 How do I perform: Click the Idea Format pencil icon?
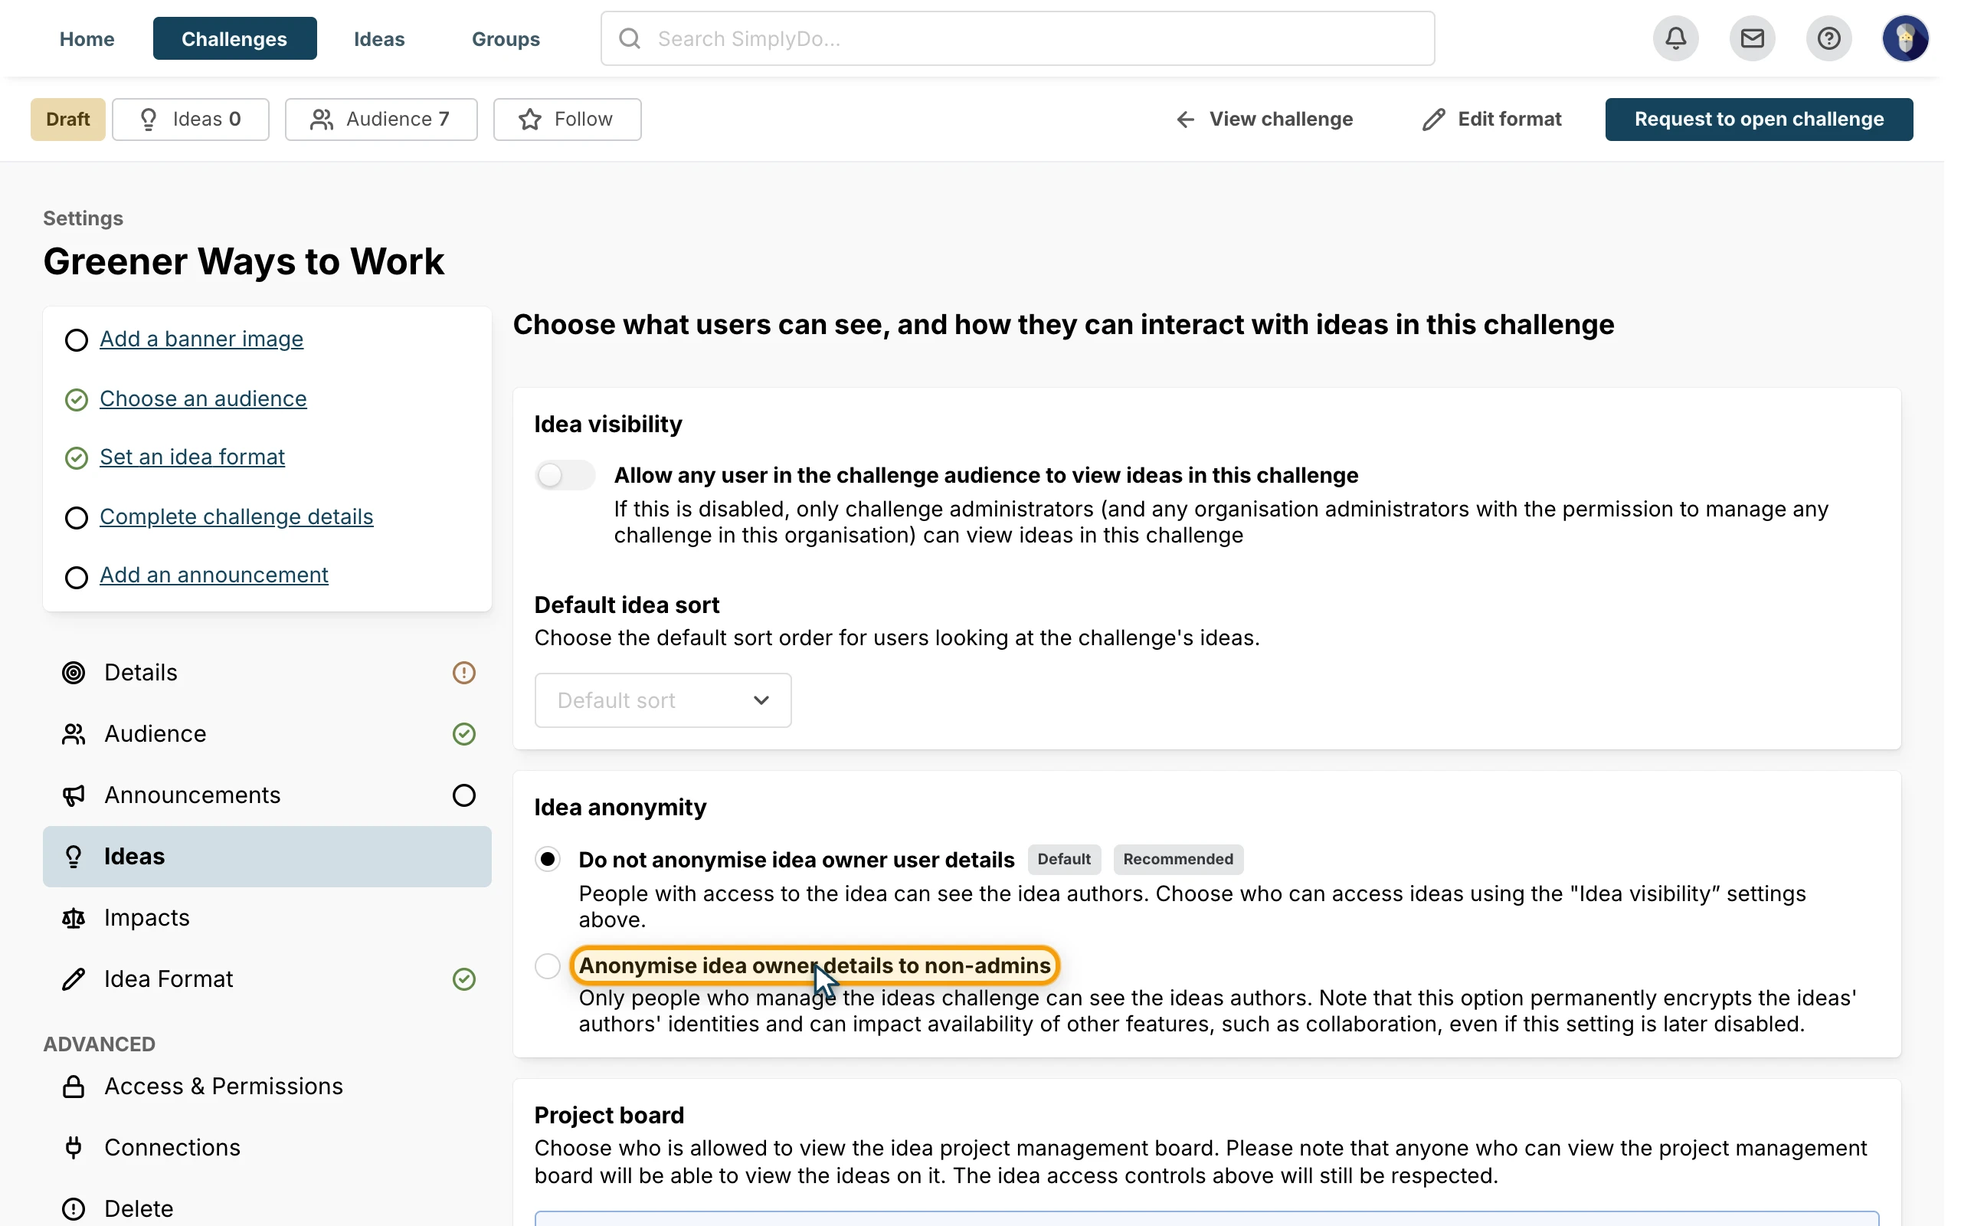point(74,979)
